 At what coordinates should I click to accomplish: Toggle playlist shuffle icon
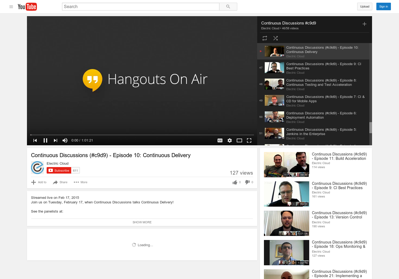[x=276, y=38]
